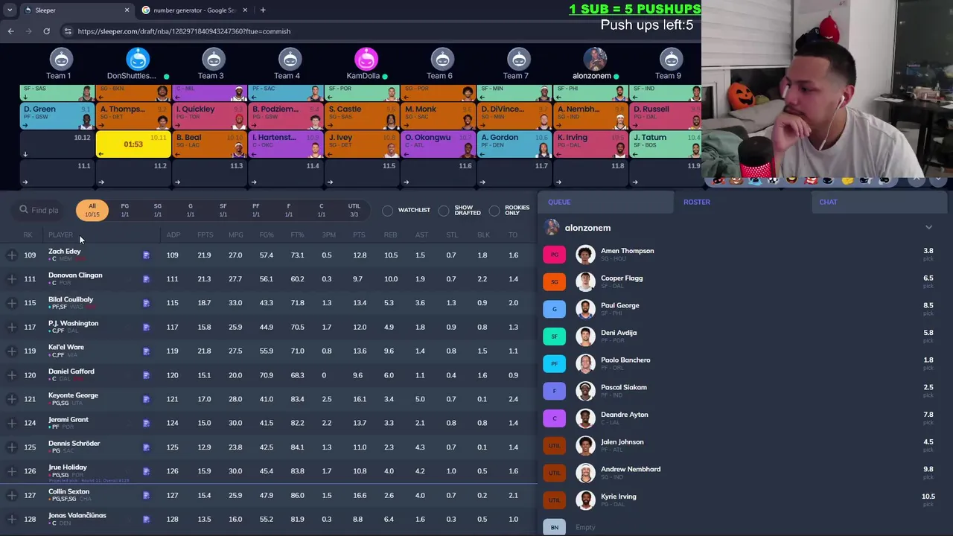Open Donovan Clingan's notes icon
Screen dimensions: 953x536
[146, 279]
